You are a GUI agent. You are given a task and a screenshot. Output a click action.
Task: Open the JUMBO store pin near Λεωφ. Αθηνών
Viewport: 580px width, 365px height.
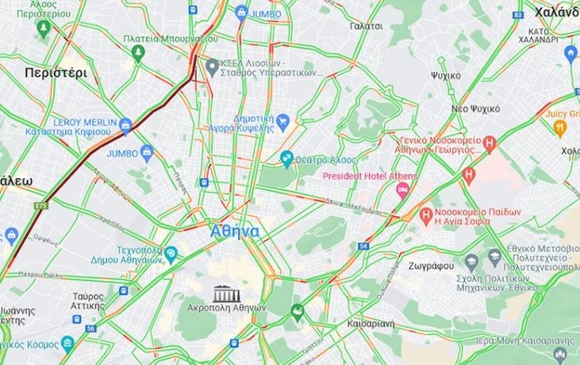coord(147,154)
